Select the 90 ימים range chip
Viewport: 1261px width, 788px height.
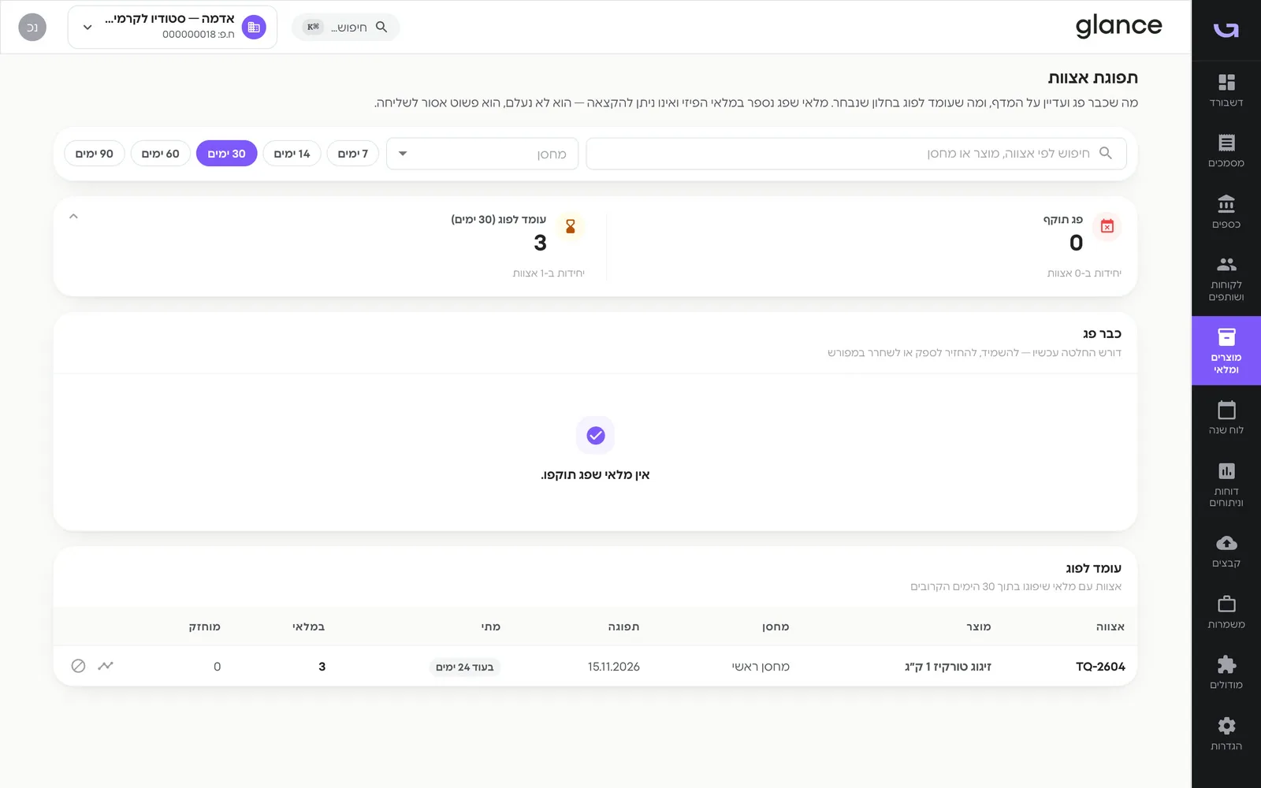[x=94, y=154]
